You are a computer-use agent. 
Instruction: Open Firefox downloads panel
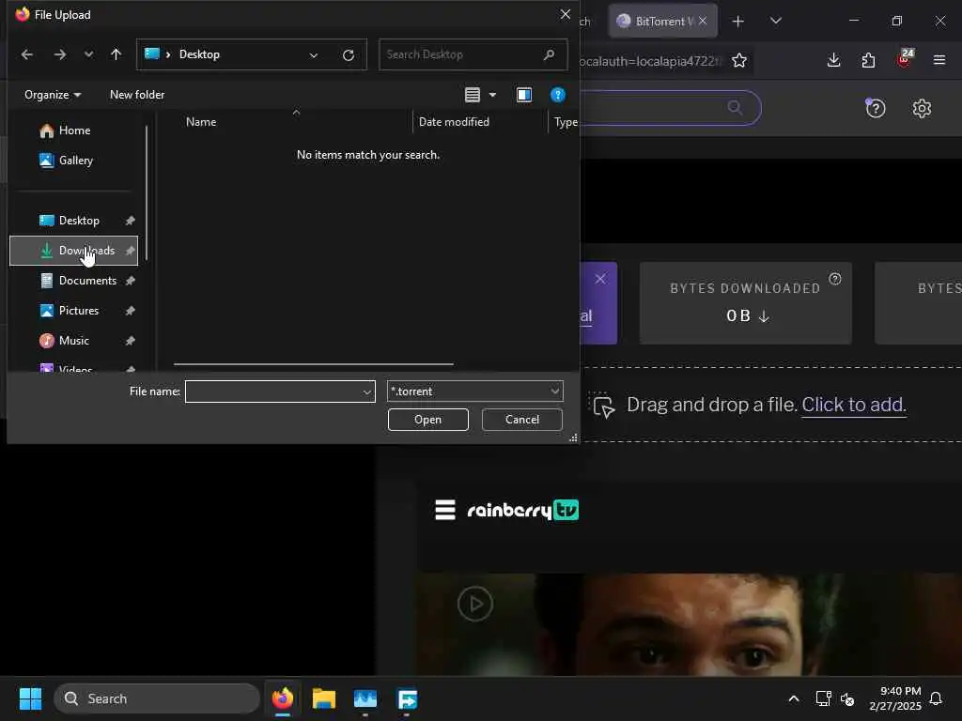(x=833, y=60)
